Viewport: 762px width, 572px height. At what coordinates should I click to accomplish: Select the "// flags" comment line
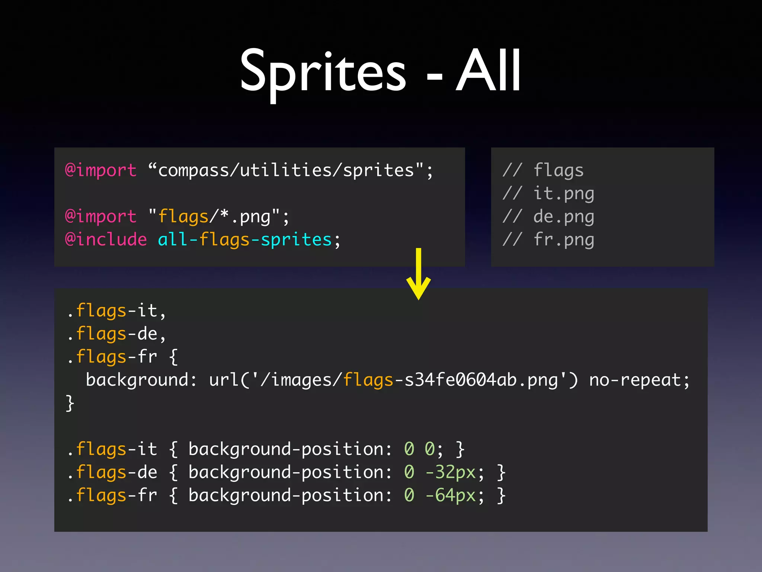pos(543,171)
